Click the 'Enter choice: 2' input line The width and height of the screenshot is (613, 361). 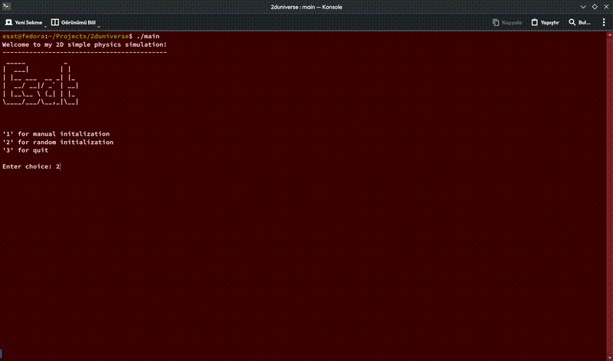click(x=31, y=166)
